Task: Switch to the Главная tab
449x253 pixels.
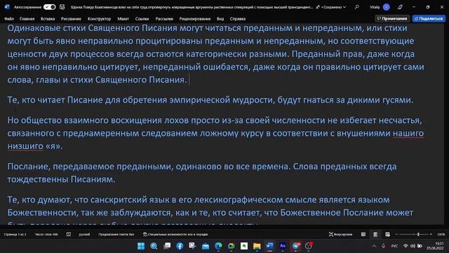Action: [27, 19]
